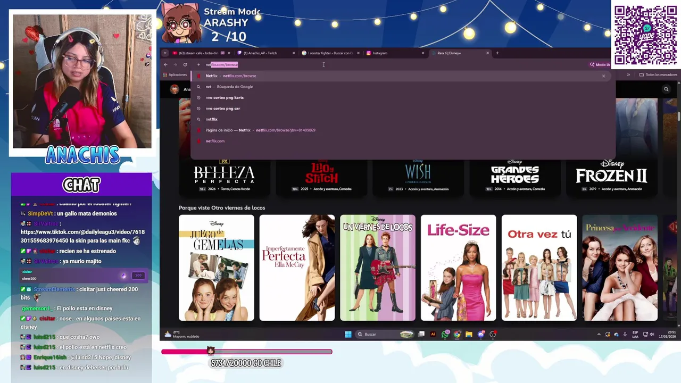Screen dimensions: 681x383
Task: Open the tab search chevron beside the tabs
Action: point(165,53)
